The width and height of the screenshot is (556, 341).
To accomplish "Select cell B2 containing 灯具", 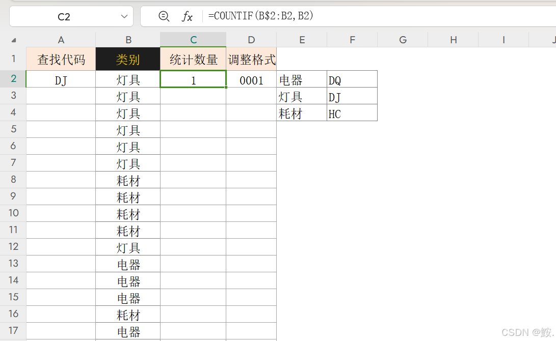I will 128,79.
